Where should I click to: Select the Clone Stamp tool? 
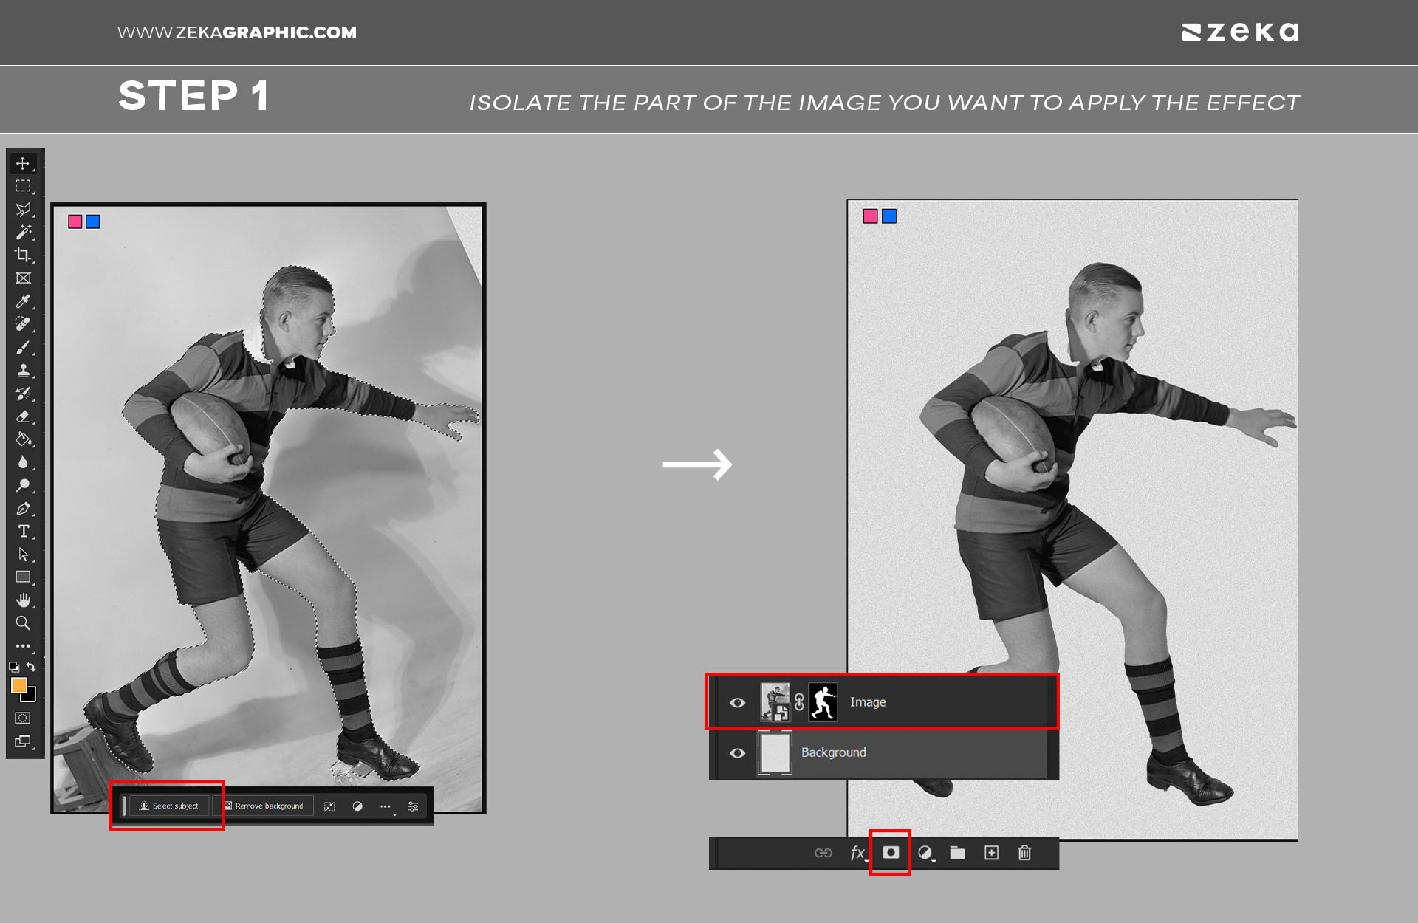pos(23,370)
